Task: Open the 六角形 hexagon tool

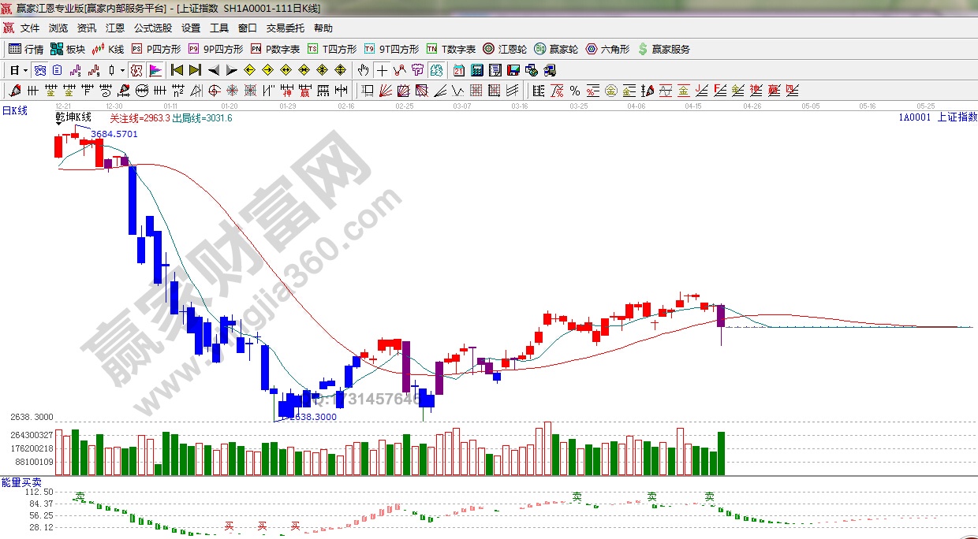Action: click(606, 49)
